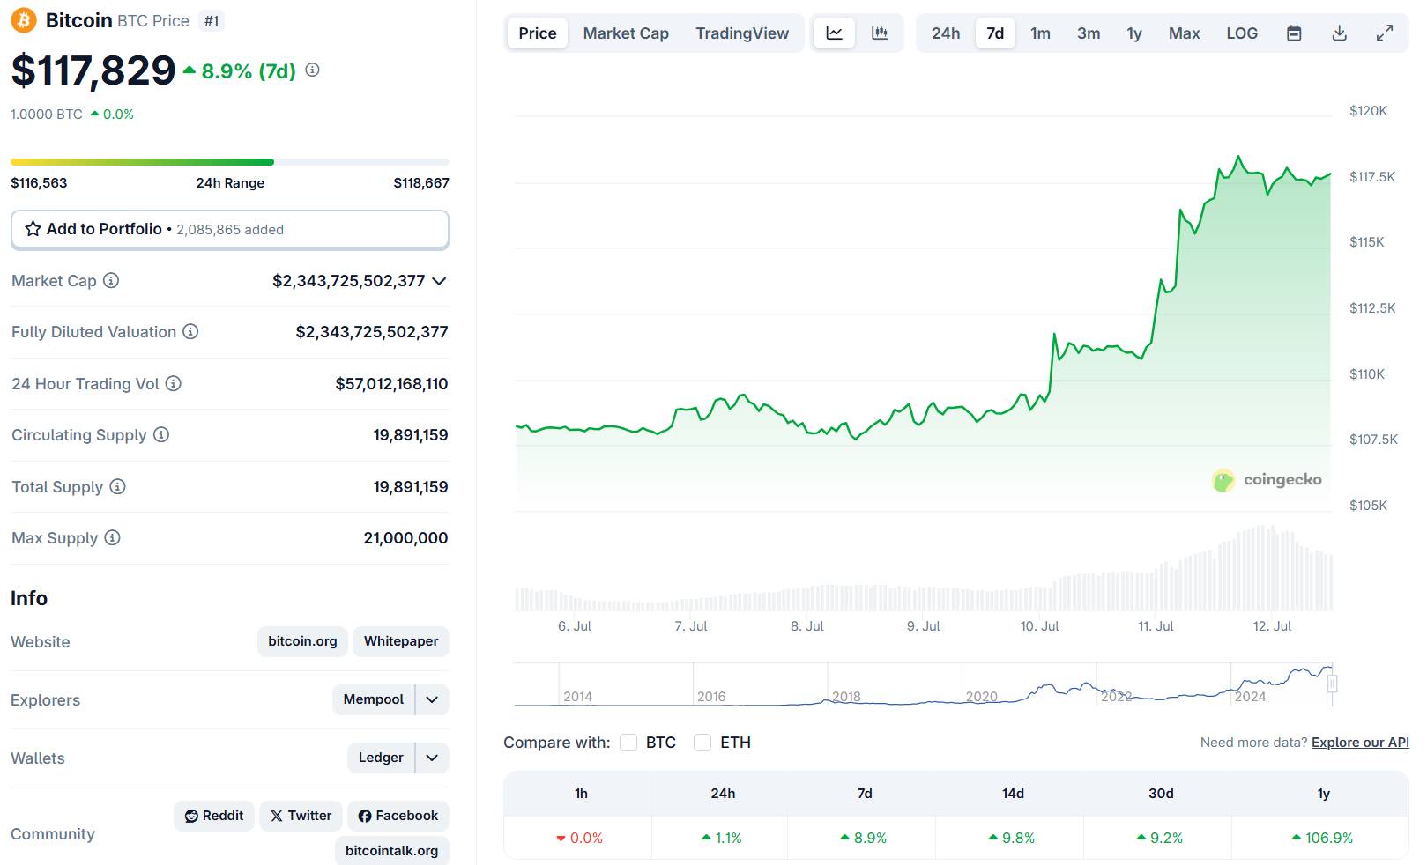
Task: Click the $117,829 price text
Action: [x=93, y=70]
